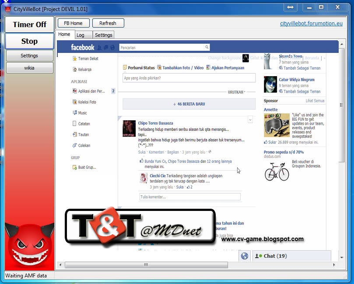Click the Refresh button
This screenshot has height=284, width=354.
(x=108, y=23)
